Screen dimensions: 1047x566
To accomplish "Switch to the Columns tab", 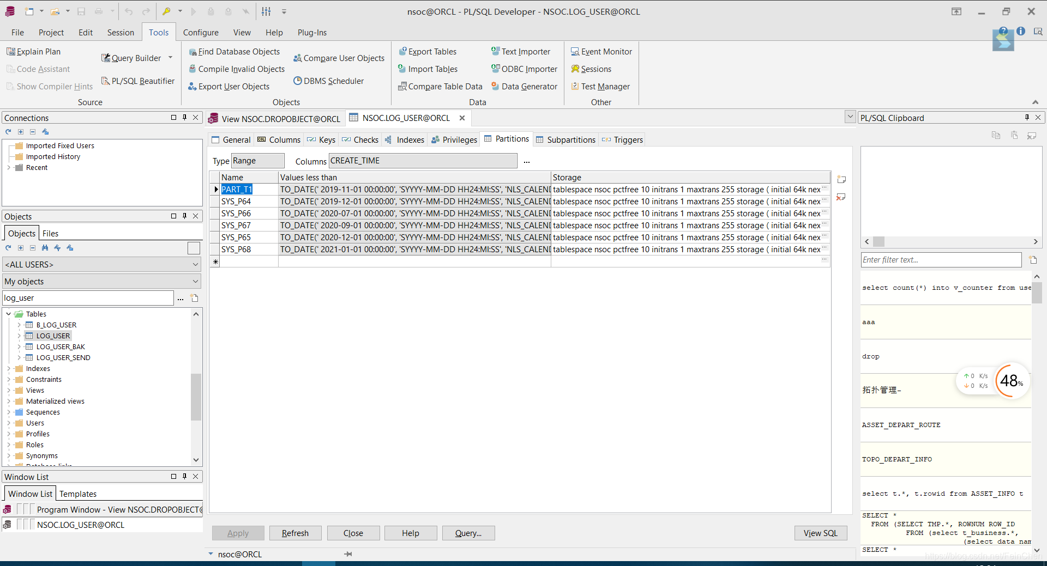I will pyautogui.click(x=279, y=140).
